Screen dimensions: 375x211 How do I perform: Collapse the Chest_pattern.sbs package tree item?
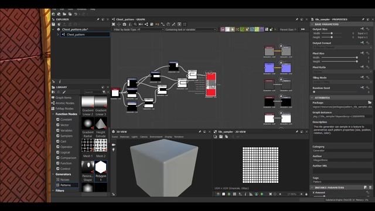[x=53, y=29]
